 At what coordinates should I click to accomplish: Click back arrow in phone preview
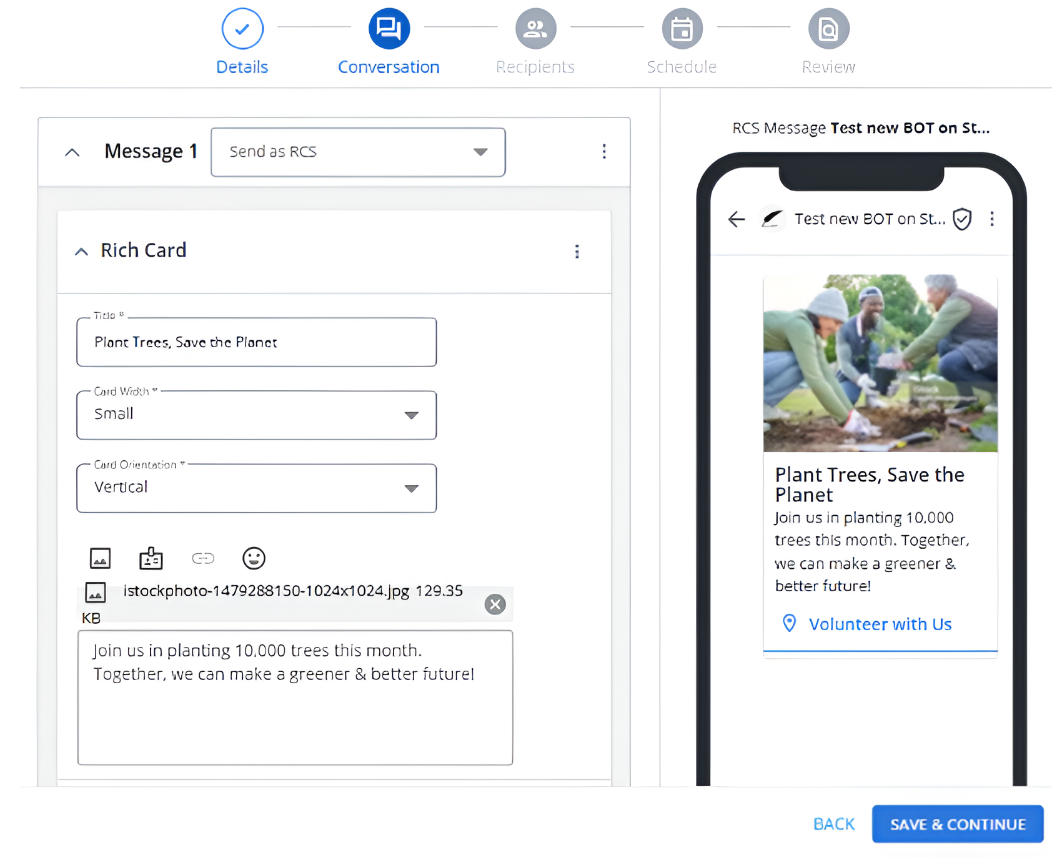(x=737, y=219)
